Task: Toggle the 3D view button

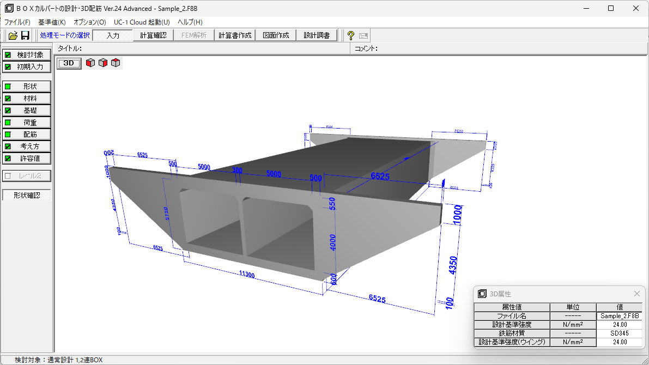Action: (x=69, y=63)
